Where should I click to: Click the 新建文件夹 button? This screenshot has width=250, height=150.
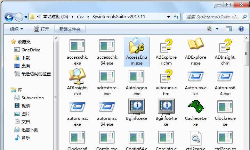click(70, 29)
